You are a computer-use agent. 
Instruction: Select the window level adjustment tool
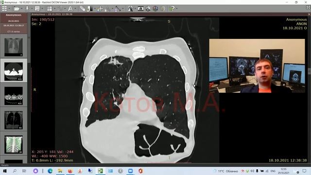point(90,9)
